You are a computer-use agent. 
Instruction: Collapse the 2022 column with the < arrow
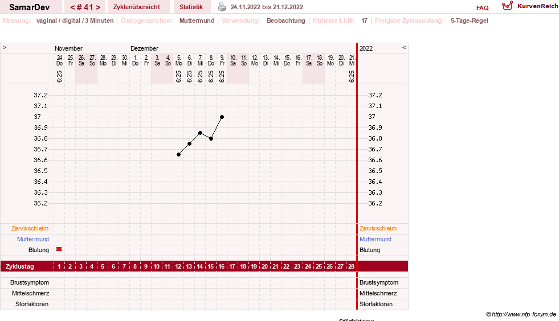(x=404, y=47)
